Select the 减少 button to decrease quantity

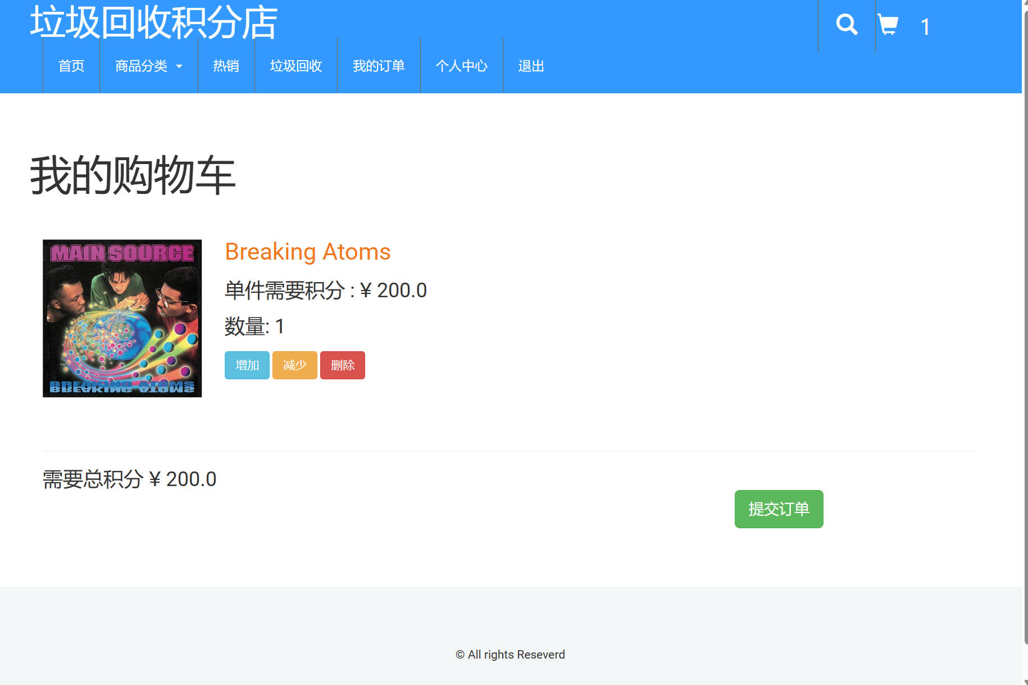click(294, 365)
